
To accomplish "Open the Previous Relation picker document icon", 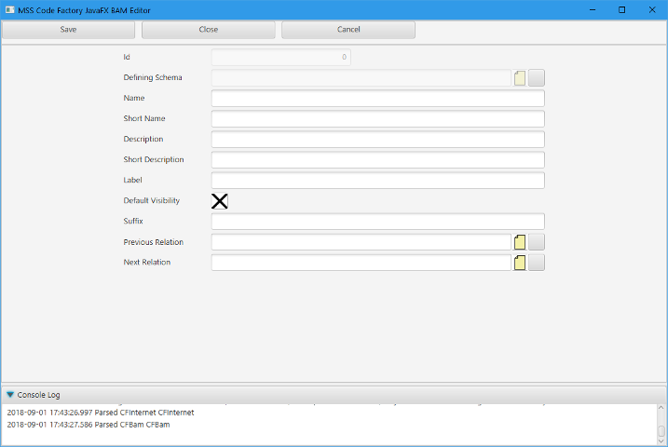I will [520, 242].
